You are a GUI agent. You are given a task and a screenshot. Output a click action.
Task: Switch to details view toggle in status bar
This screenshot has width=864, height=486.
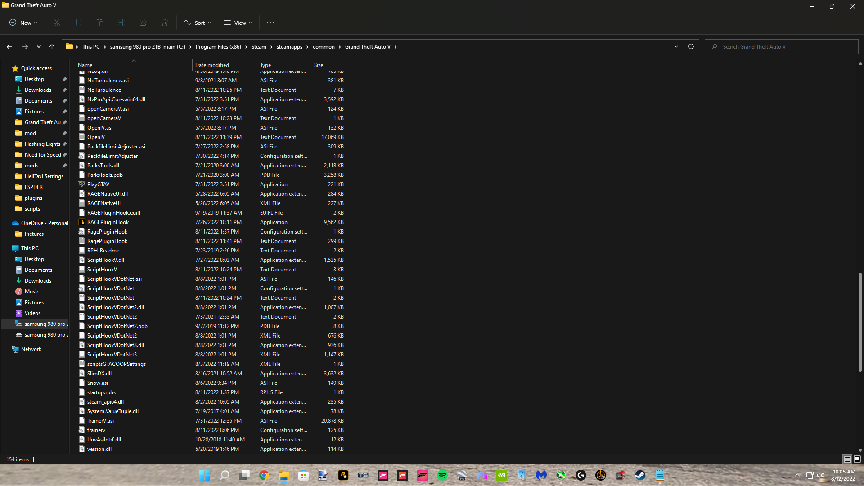(847, 459)
